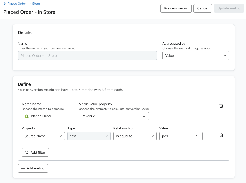Click the Add metric button

tap(33, 168)
